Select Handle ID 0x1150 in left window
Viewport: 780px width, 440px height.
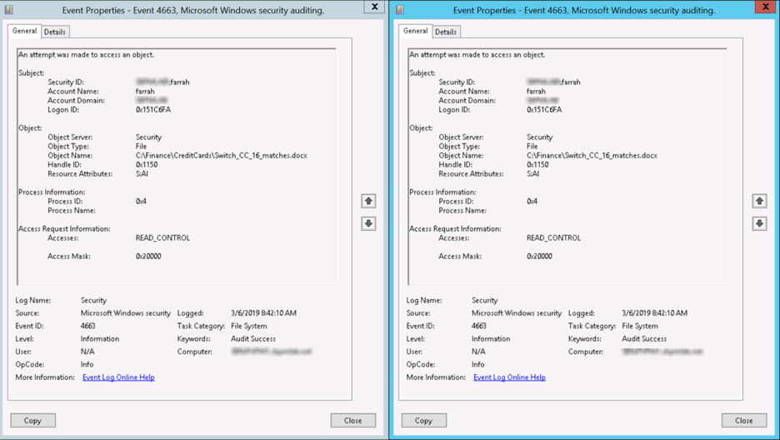(x=147, y=164)
